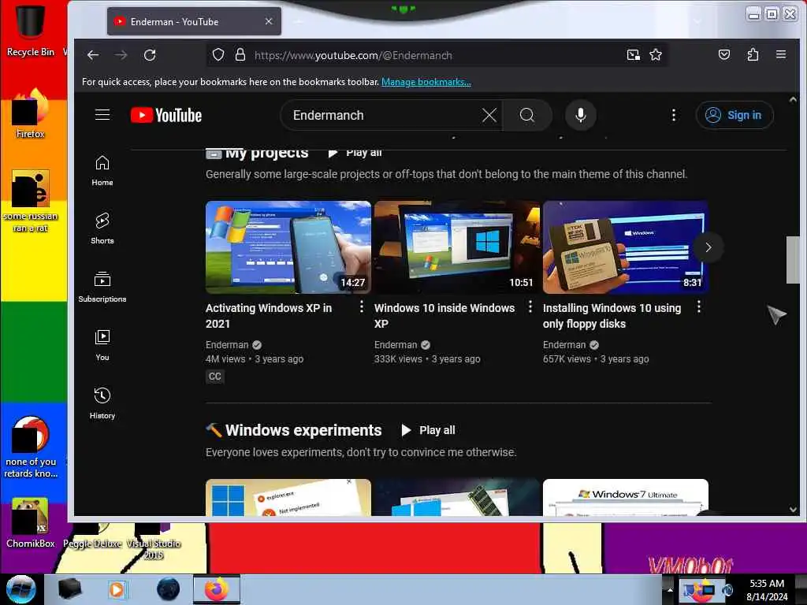Show hidden system tray icons arrow
This screenshot has width=807, height=605.
click(x=670, y=589)
